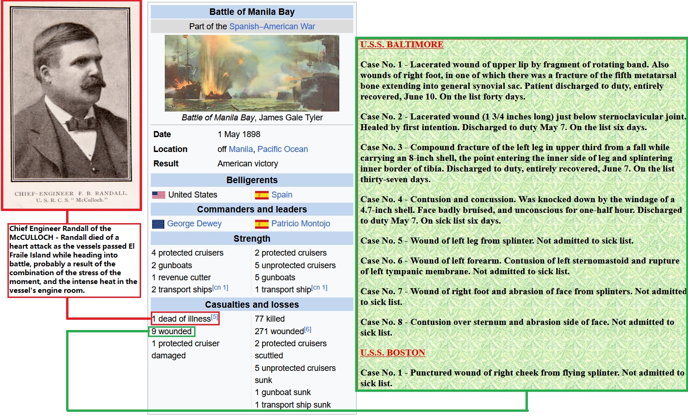Click the 'Result' row label
Viewport: 688px width, 416px height.
coord(166,164)
